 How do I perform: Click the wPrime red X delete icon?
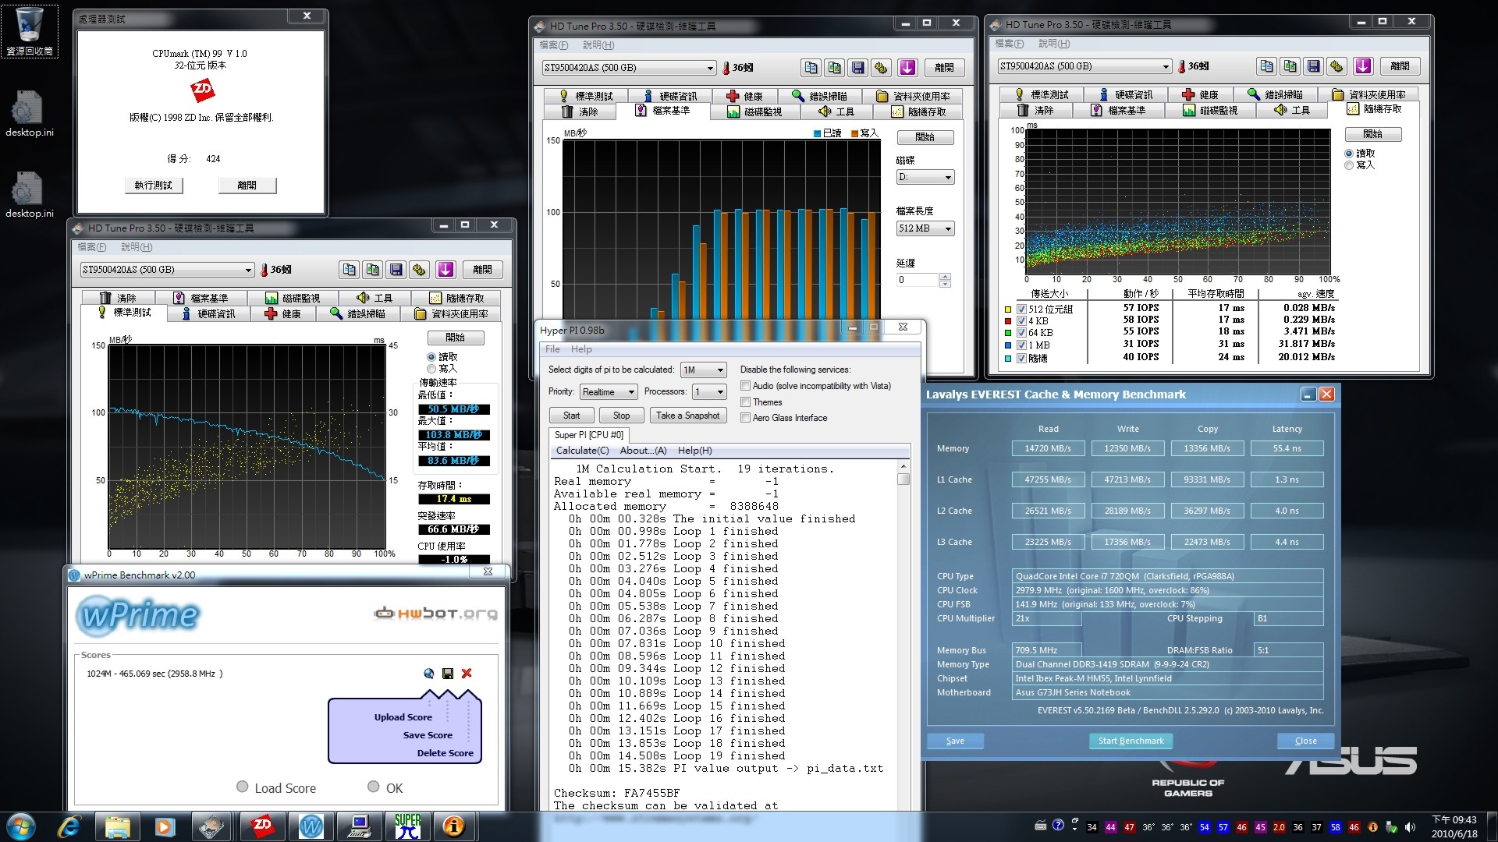pos(467,674)
